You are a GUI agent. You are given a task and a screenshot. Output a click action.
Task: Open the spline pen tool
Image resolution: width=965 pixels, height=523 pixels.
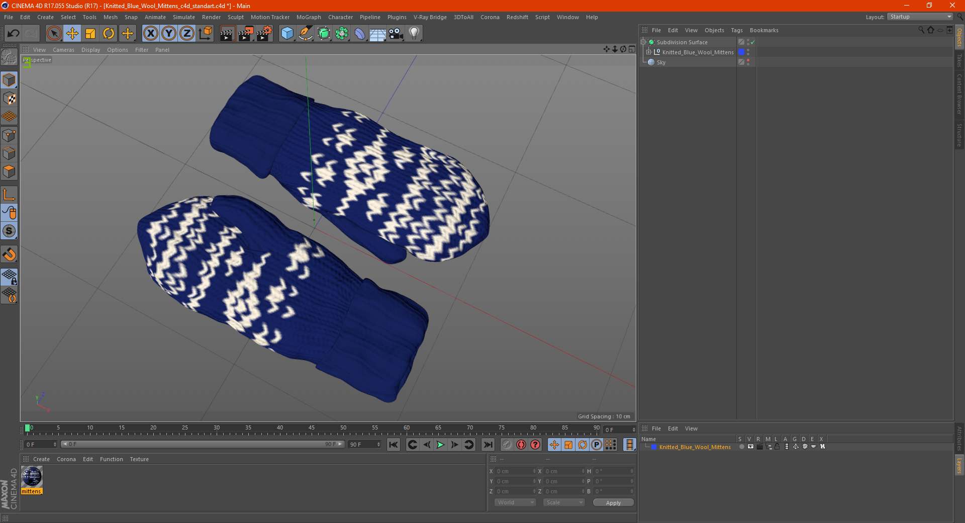pos(306,34)
